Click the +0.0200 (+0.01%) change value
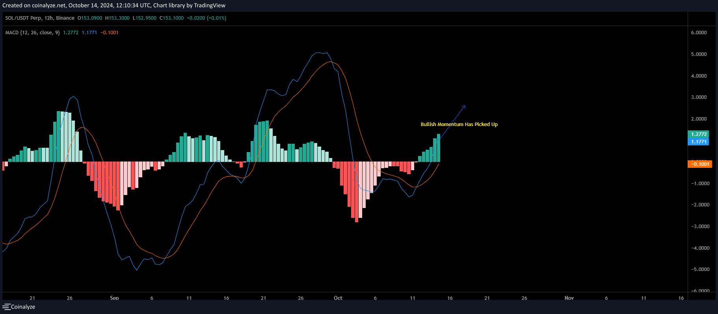 click(206, 18)
